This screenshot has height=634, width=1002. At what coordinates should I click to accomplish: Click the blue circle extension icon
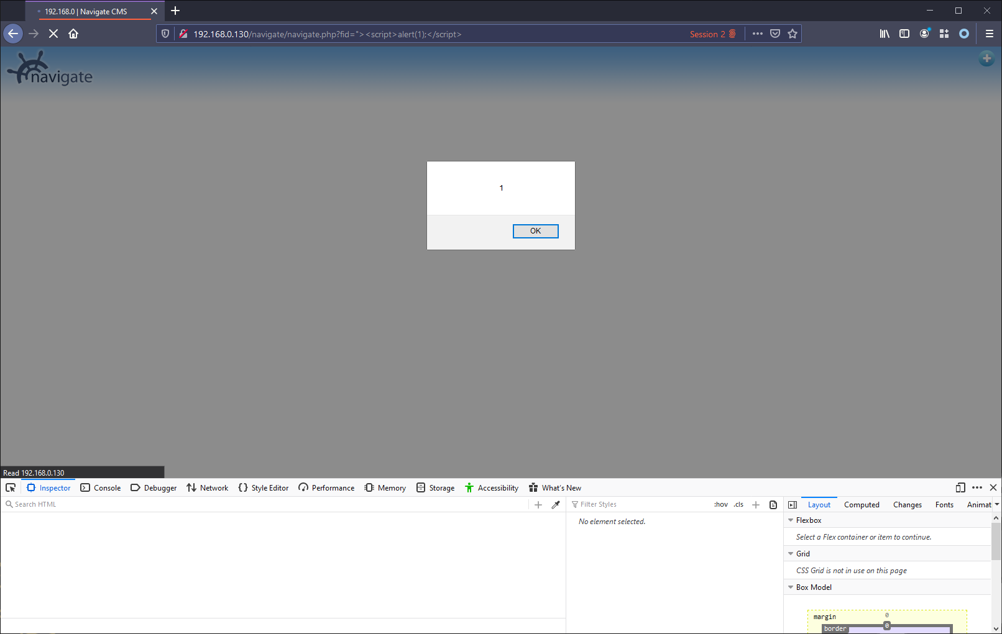[964, 34]
